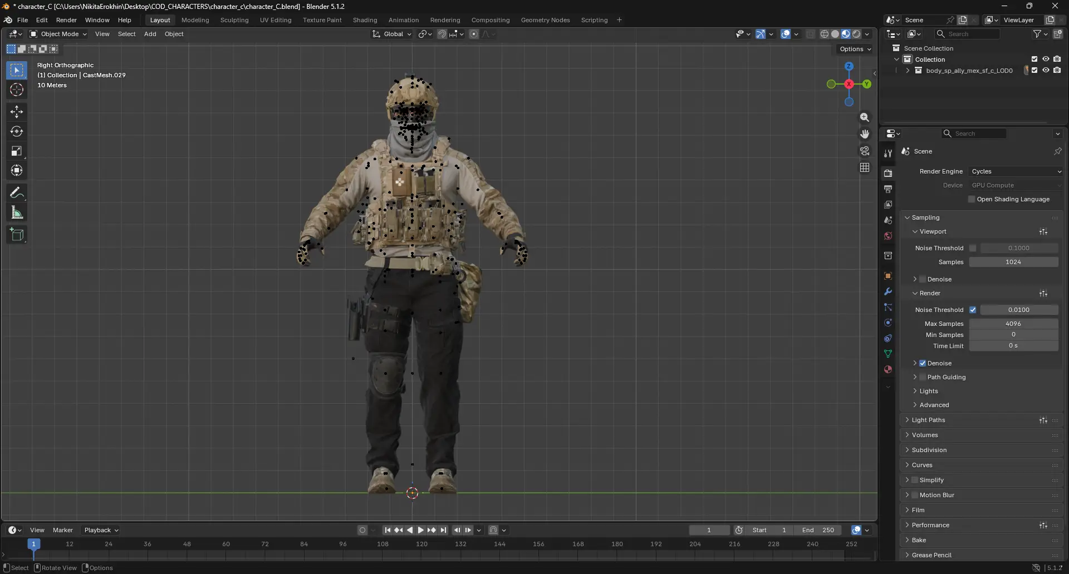1069x574 pixels.
Task: Click the End frame 250 field
Action: [x=818, y=530]
